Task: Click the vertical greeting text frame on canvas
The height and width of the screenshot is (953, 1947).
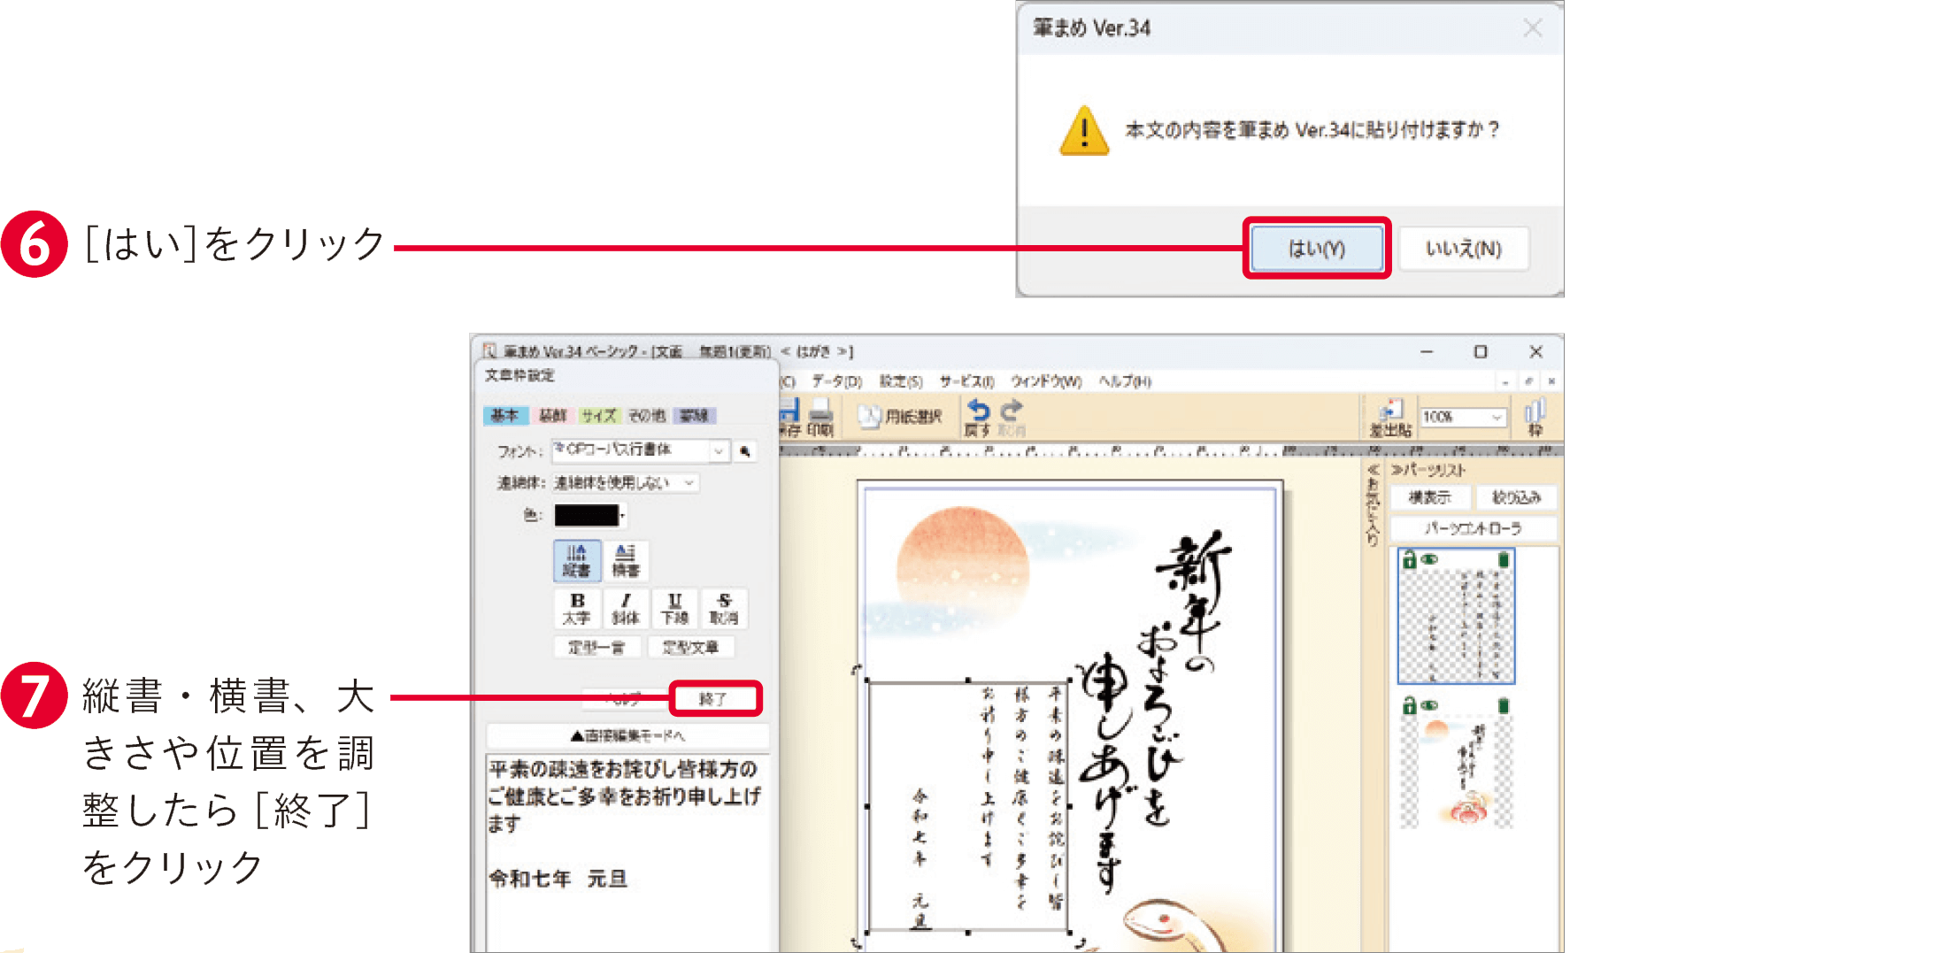Action: 968,806
